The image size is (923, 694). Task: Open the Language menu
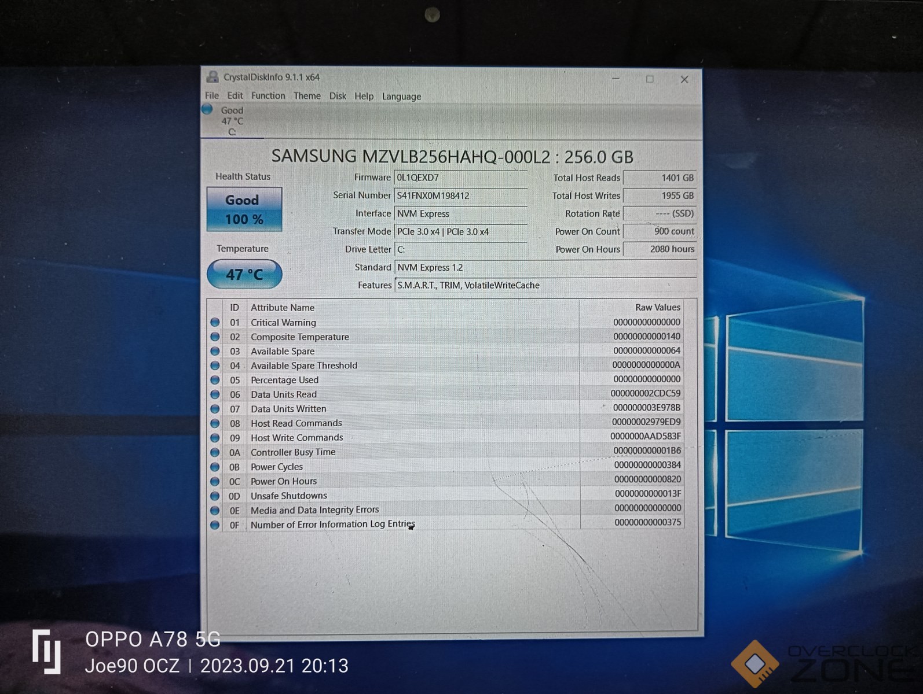pyautogui.click(x=401, y=97)
